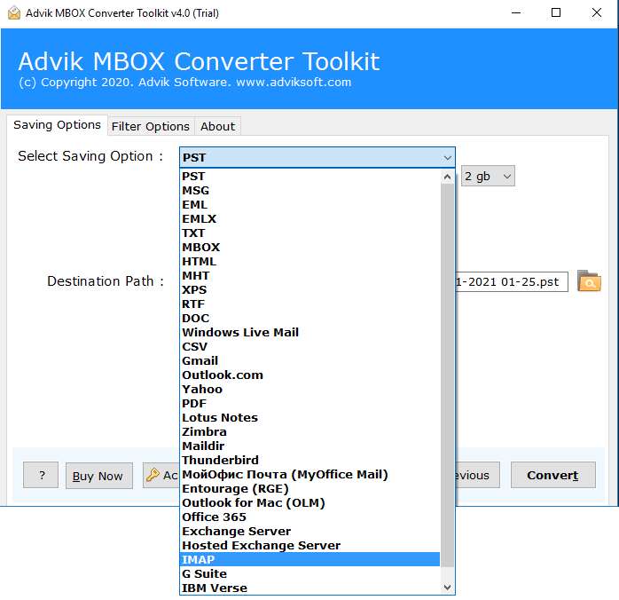Viewport: 619px width, 600px height.
Task: Open the About tab
Action: pyautogui.click(x=217, y=126)
